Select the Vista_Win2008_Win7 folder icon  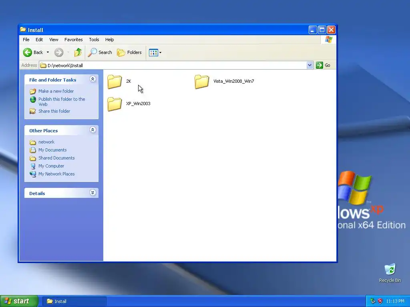(x=202, y=82)
